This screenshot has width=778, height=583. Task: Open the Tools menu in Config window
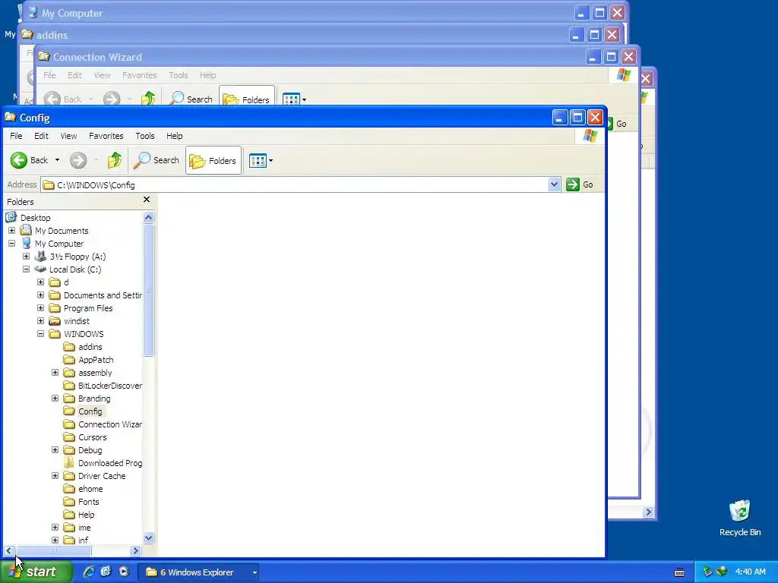click(x=145, y=136)
